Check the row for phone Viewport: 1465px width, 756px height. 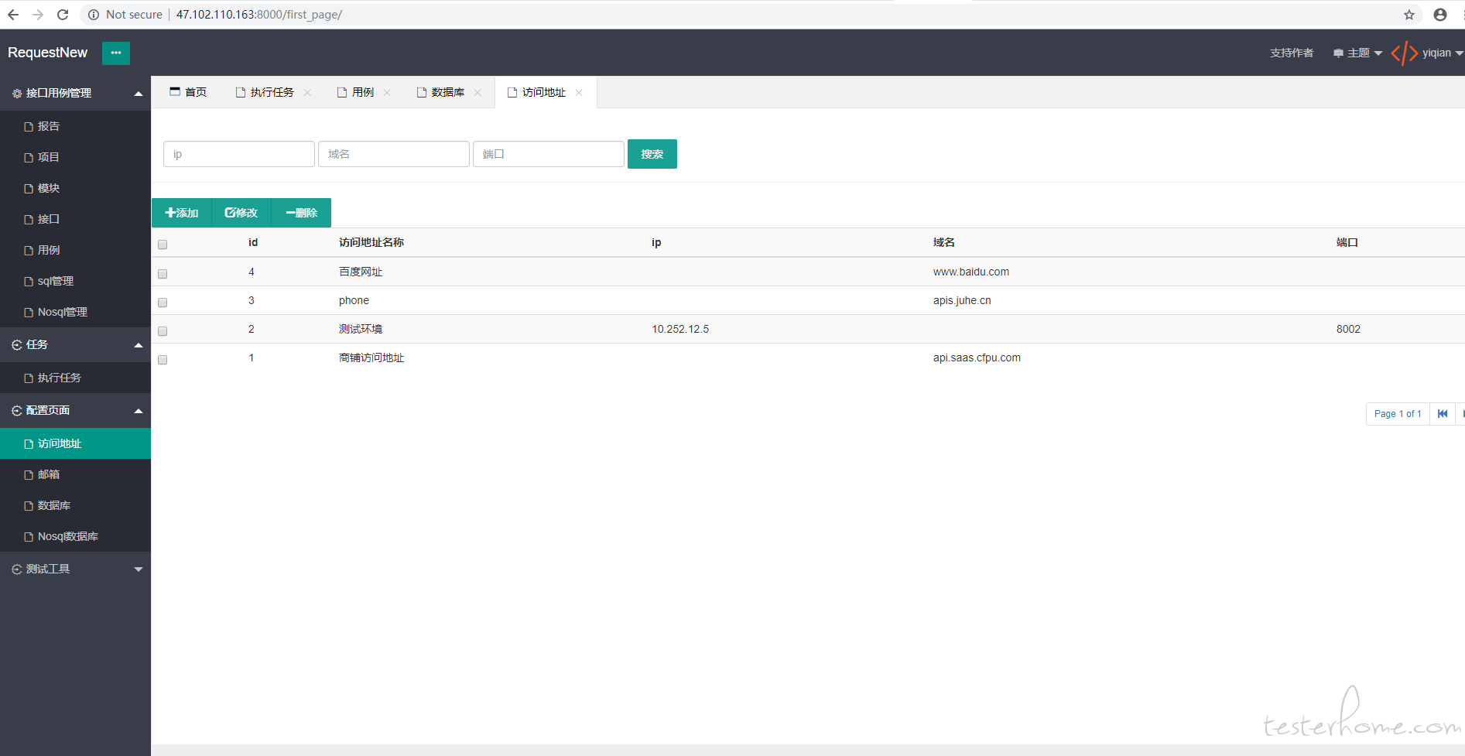pyautogui.click(x=163, y=303)
